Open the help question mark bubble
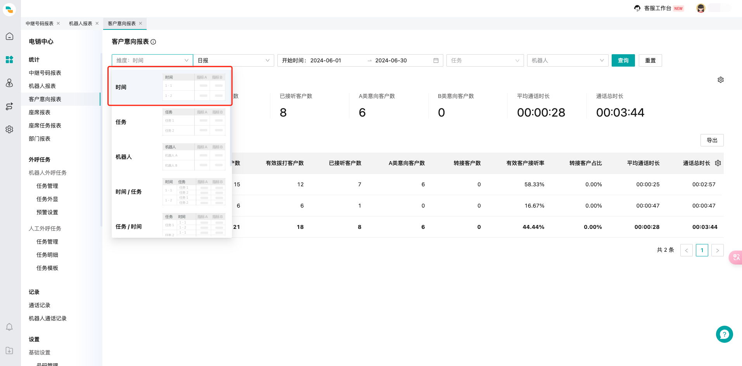Image resolution: width=742 pixels, height=366 pixels. (725, 334)
